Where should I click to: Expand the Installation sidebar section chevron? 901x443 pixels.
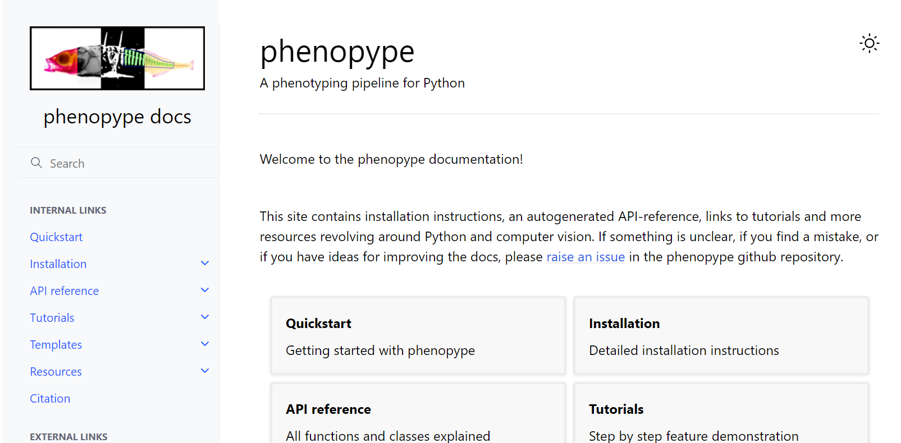click(205, 264)
